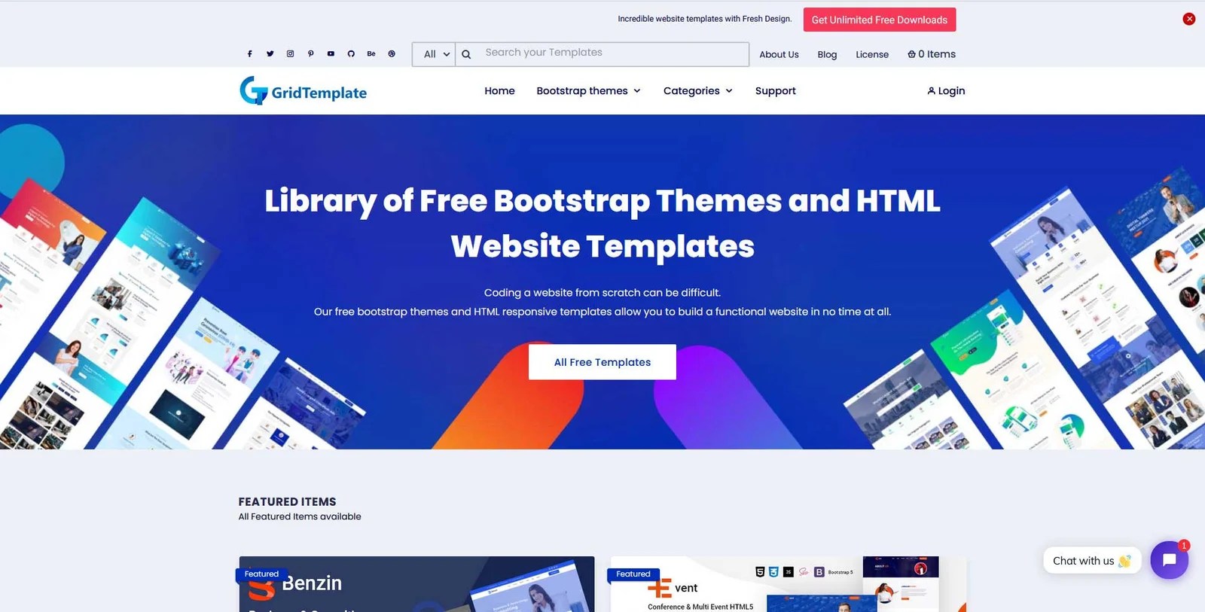The height and width of the screenshot is (612, 1205).
Task: Open the Twitter social icon
Action: pos(270,53)
